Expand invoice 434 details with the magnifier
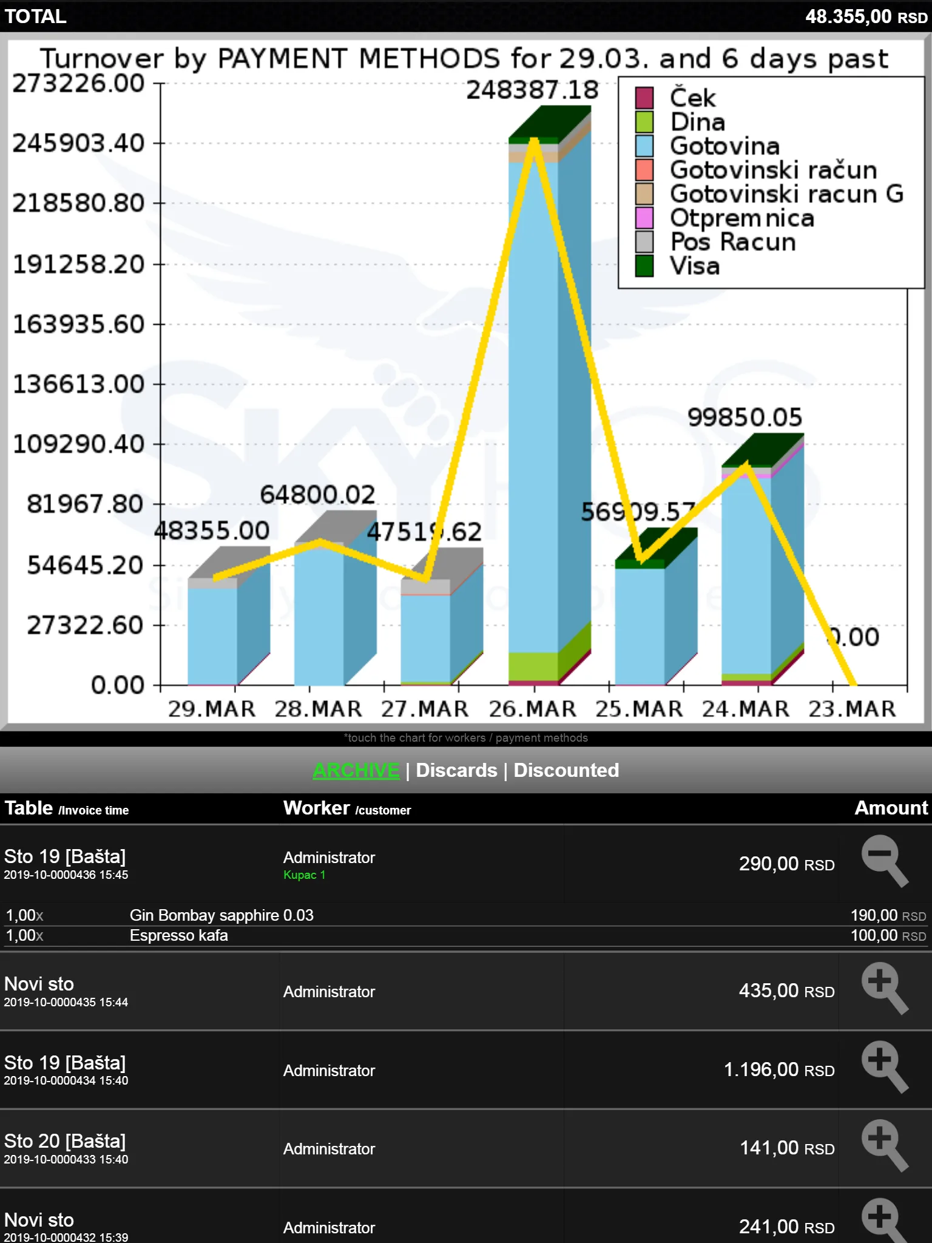Viewport: 932px width, 1243px height. coord(885,1067)
